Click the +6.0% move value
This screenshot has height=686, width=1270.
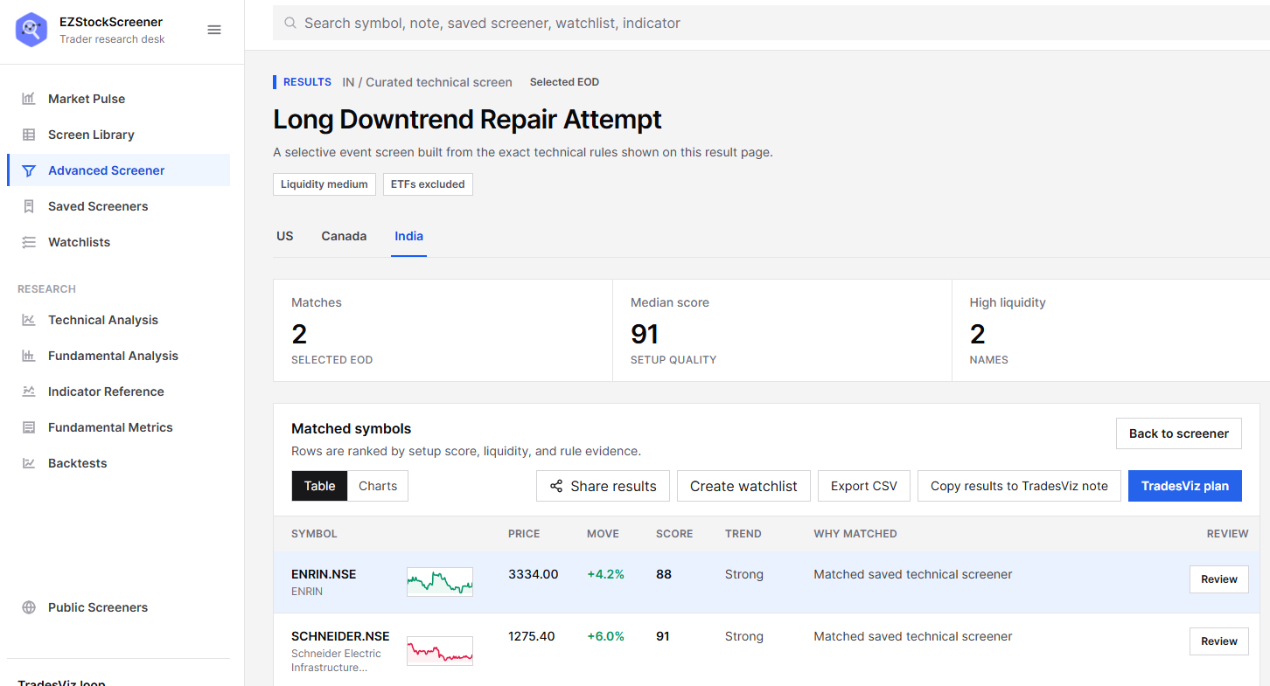tap(605, 636)
